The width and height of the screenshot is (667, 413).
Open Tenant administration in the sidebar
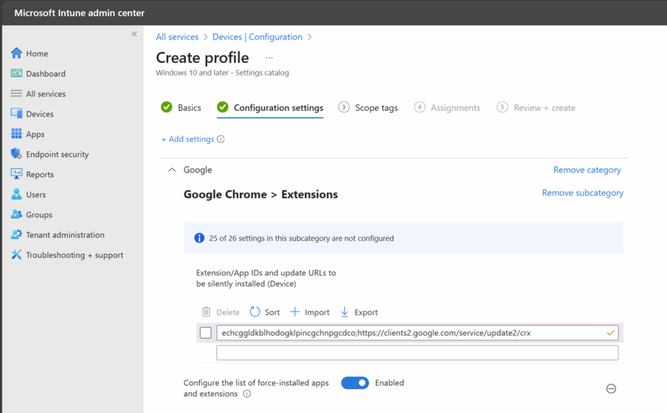click(x=65, y=235)
